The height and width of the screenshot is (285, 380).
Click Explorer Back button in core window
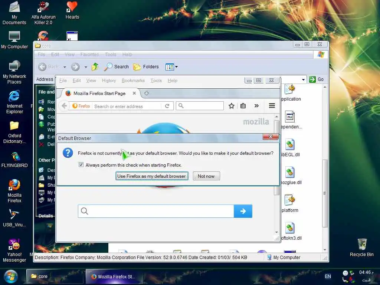[49, 67]
